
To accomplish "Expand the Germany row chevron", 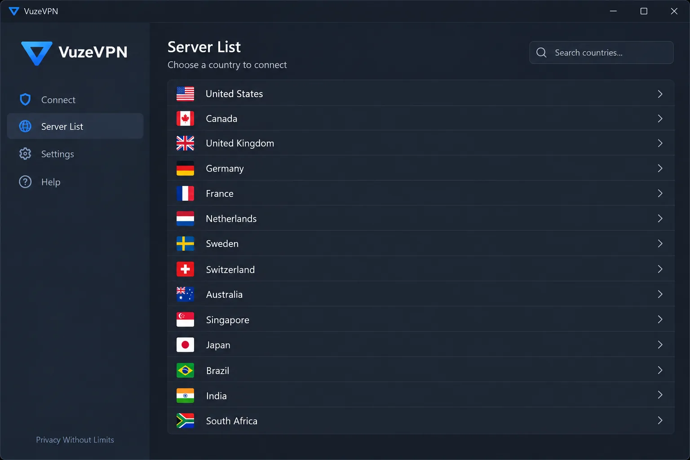I will click(660, 168).
